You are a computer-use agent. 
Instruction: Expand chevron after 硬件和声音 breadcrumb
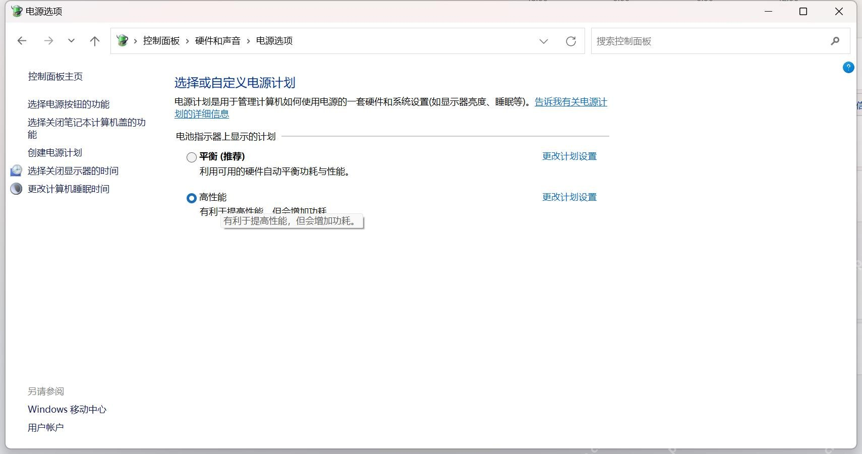[x=249, y=41]
